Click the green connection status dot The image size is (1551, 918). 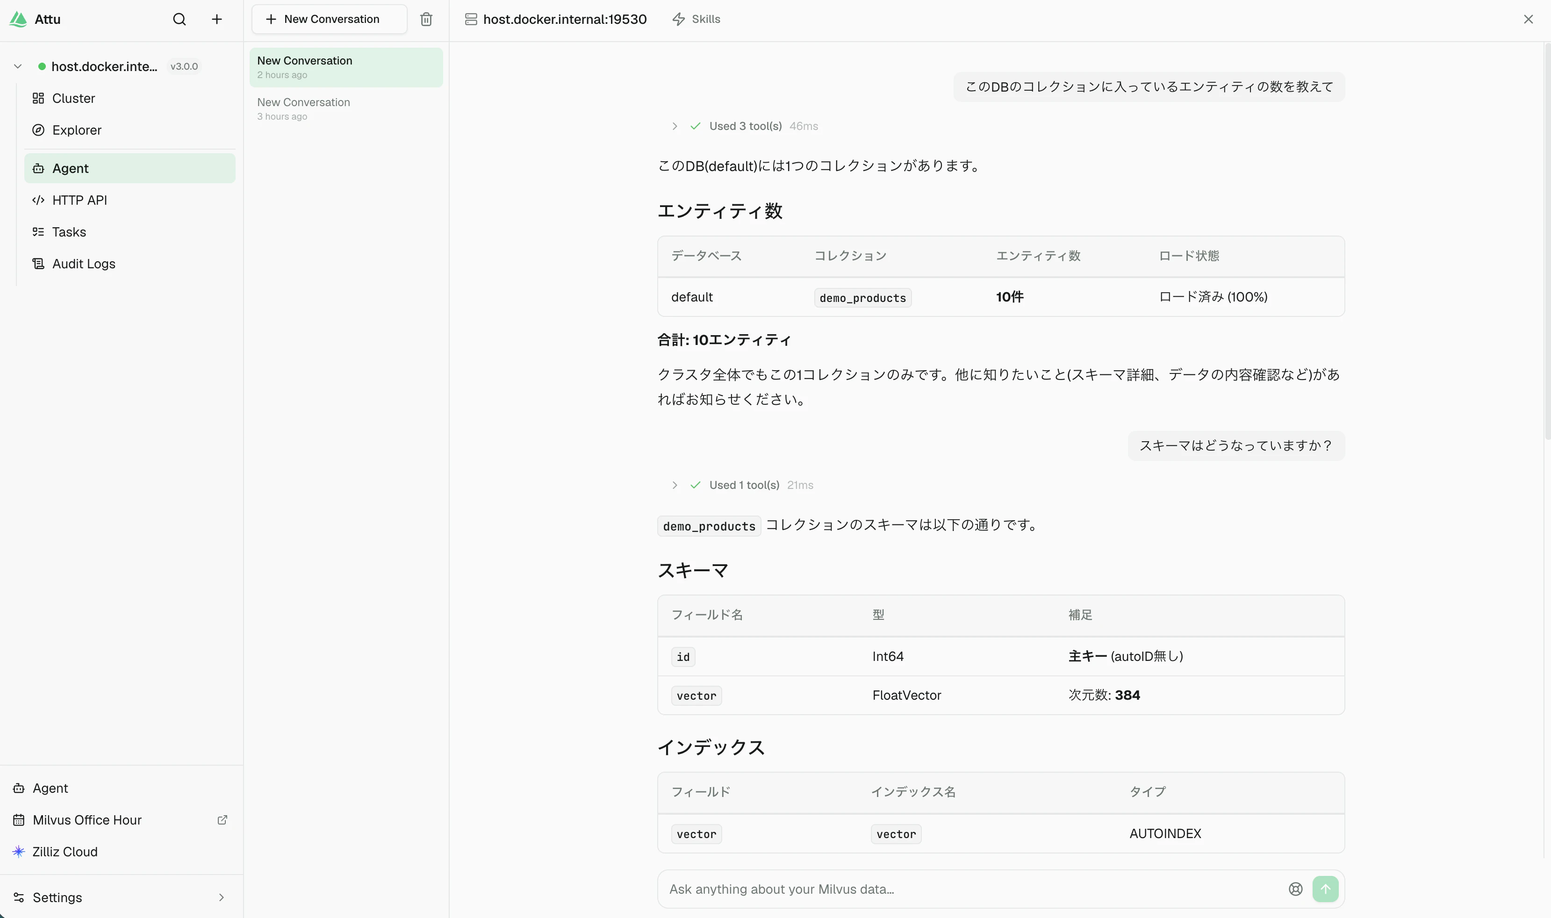click(42, 66)
